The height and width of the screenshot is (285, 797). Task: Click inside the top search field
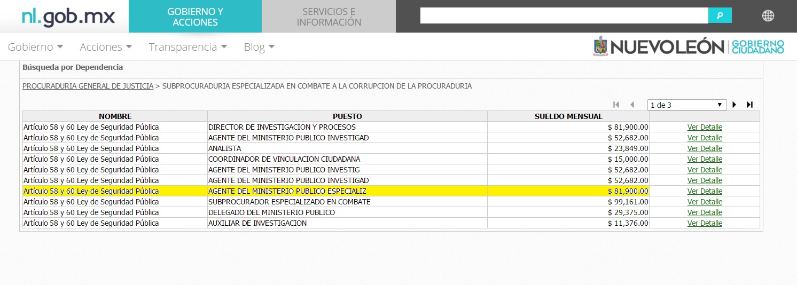coord(564,15)
